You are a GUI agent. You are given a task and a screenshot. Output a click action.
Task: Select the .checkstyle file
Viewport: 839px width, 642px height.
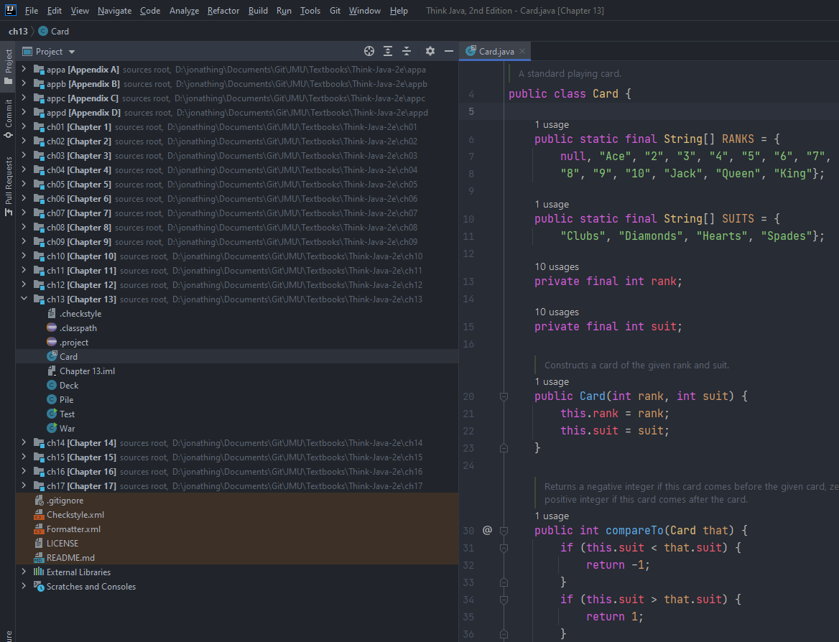pyautogui.click(x=80, y=314)
